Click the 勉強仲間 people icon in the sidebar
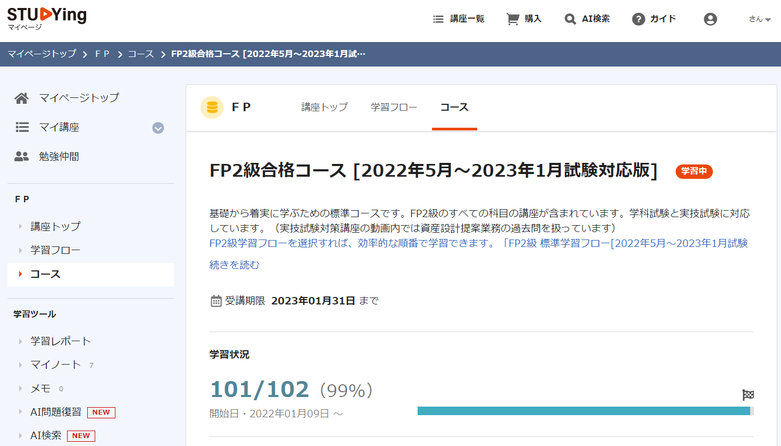The image size is (781, 446). pos(21,156)
